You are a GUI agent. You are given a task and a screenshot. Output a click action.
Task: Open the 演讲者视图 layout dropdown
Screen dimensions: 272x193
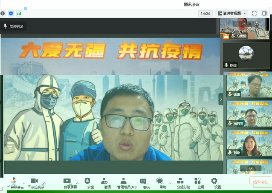click(232, 13)
